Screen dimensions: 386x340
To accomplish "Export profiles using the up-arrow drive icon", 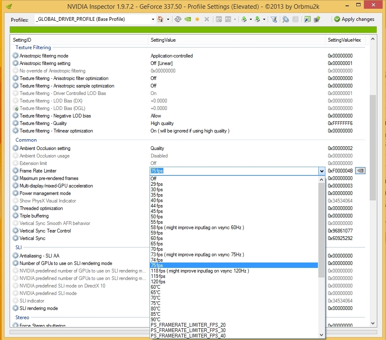I will (244, 19).
